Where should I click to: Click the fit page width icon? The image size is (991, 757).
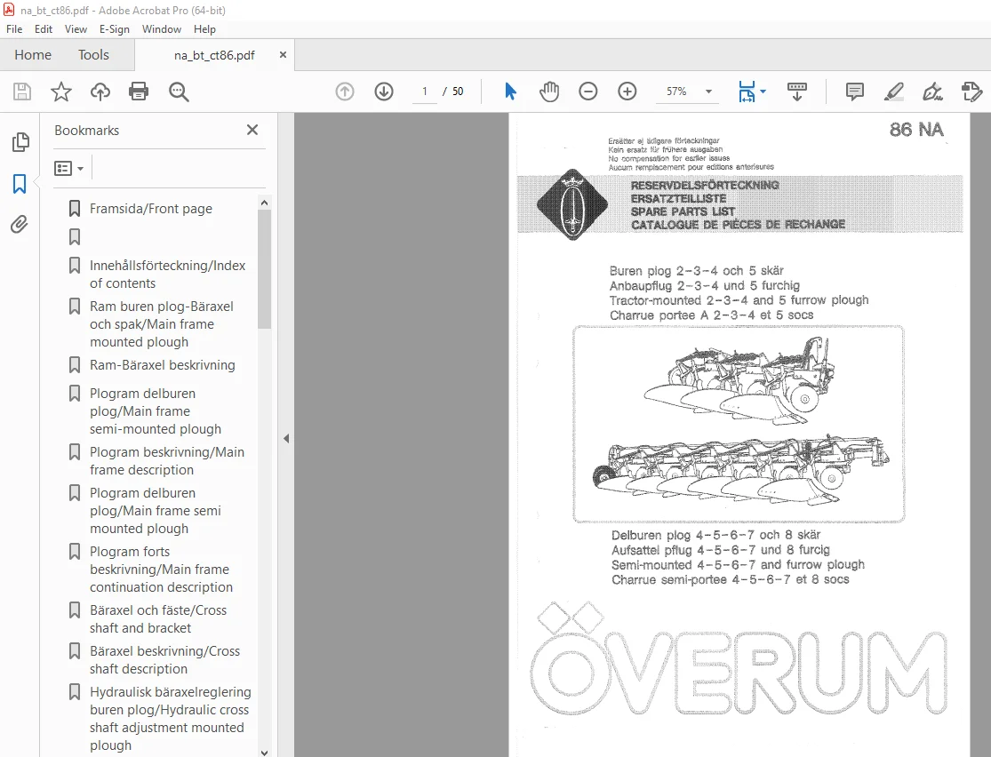[747, 92]
